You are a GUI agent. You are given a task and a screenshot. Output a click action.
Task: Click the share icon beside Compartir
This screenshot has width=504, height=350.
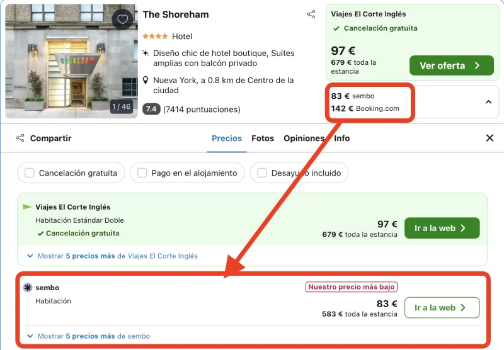pos(20,138)
